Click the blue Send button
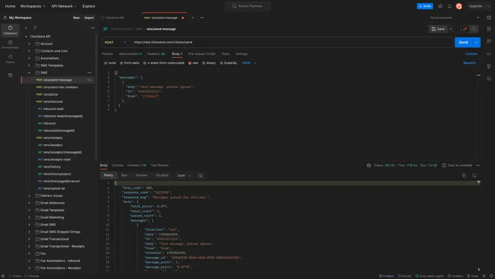495x279 pixels. [463, 42]
